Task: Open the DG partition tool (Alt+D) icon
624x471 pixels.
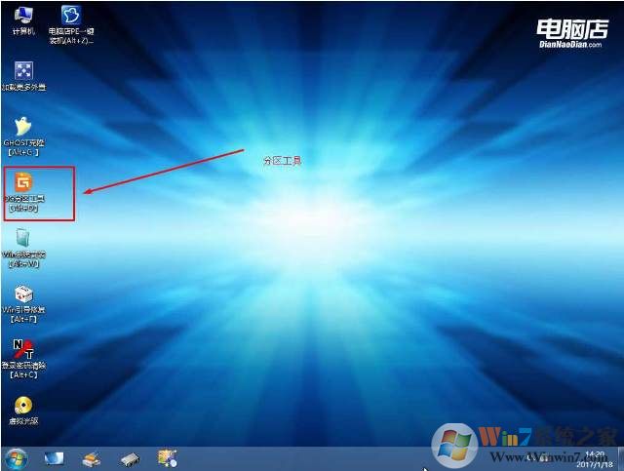Action: click(x=23, y=192)
